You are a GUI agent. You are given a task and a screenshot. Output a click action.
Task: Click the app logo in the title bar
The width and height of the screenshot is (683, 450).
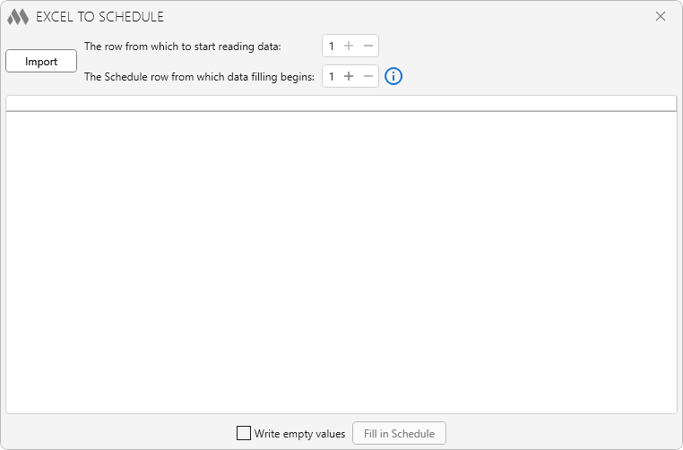coord(18,17)
